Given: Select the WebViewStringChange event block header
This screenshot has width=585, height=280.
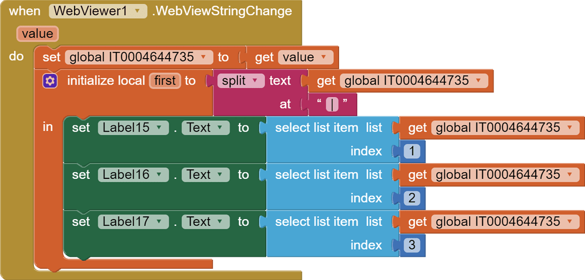Looking at the screenshot, I should [222, 11].
